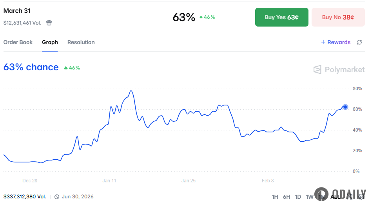
Task: Click the Polymarket logo watermark
Action: click(x=339, y=70)
